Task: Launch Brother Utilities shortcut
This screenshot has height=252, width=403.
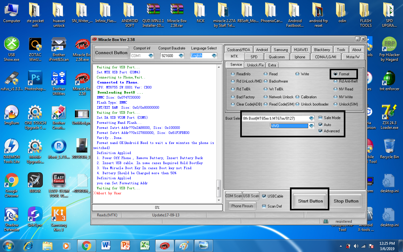Action: [x=59, y=83]
